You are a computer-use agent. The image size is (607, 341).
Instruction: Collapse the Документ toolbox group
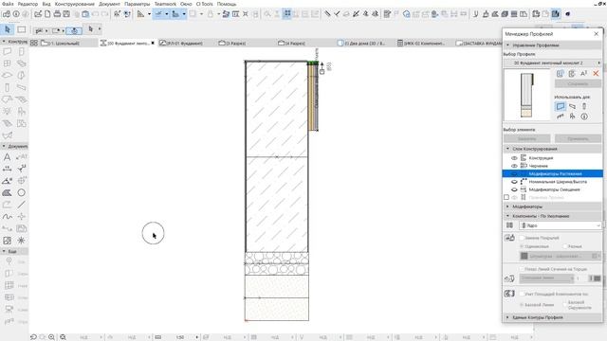(x=4, y=146)
